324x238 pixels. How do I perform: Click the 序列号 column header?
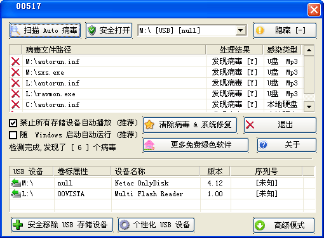pos(266,172)
